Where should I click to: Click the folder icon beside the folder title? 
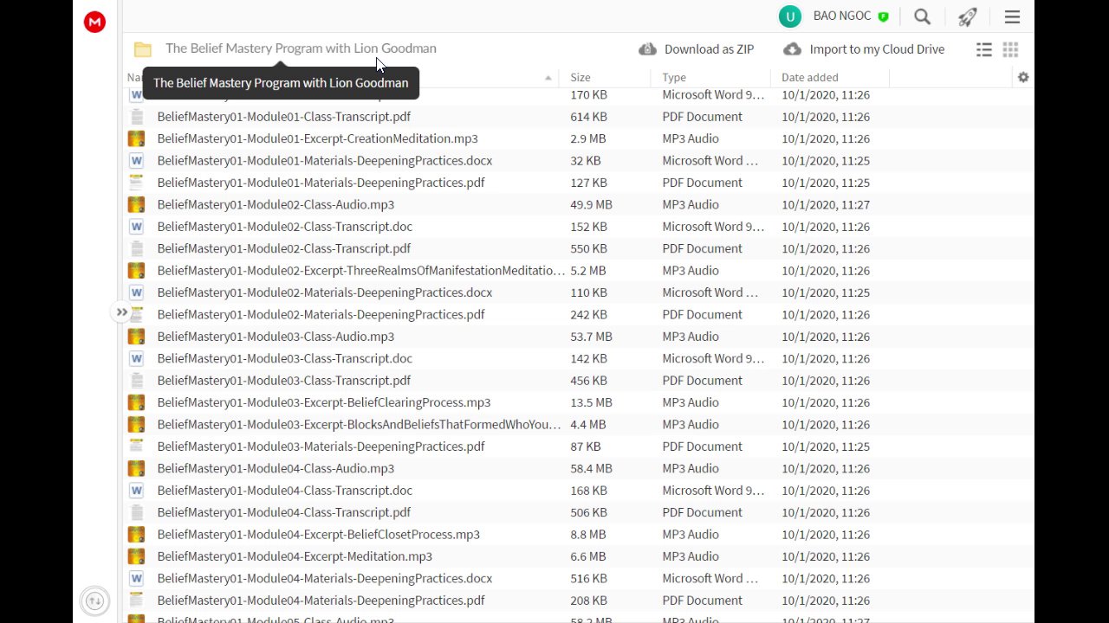[x=143, y=49]
